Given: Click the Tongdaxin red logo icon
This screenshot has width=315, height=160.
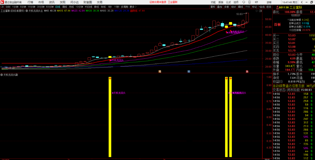Looking at the screenshot, I should click(x=2, y=2).
